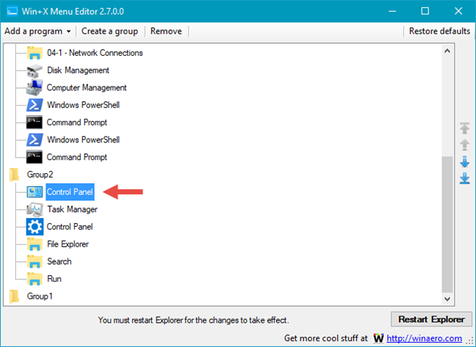Image resolution: width=476 pixels, height=347 pixels.
Task: Click the scrollbar down arrow
Action: click(x=447, y=299)
